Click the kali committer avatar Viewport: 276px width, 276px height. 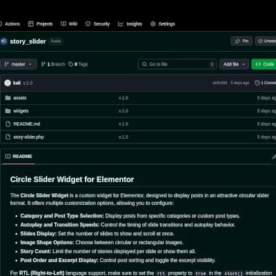(x=8, y=83)
